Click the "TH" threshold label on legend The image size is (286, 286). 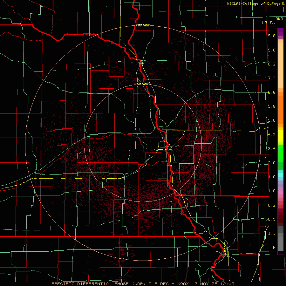coord(273,248)
